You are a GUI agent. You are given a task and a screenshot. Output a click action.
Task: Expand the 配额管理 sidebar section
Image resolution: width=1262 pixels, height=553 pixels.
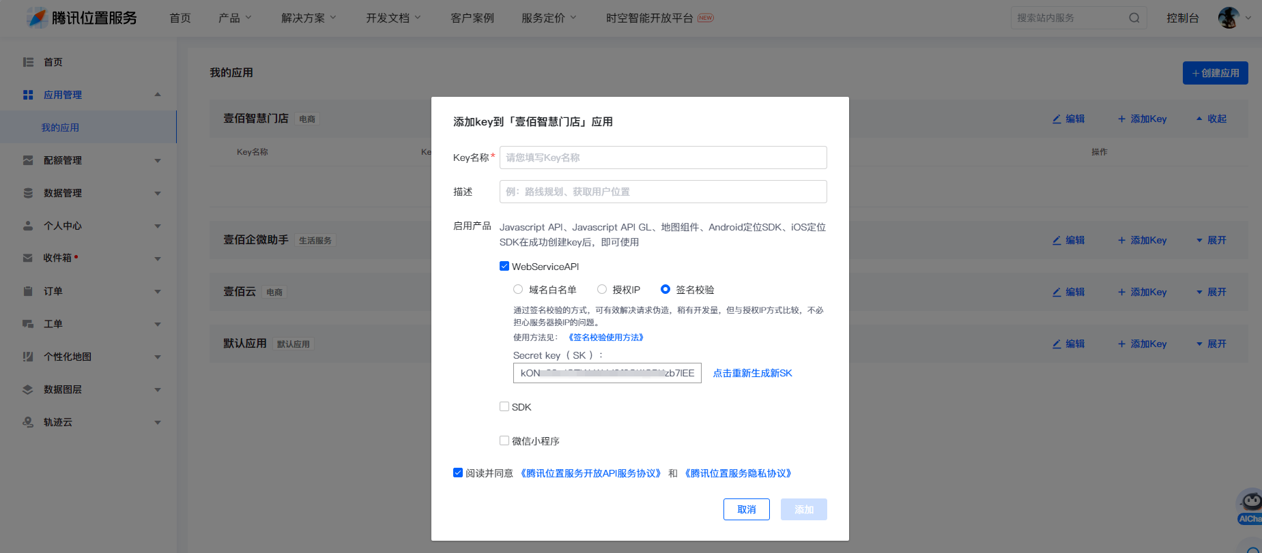tap(158, 160)
